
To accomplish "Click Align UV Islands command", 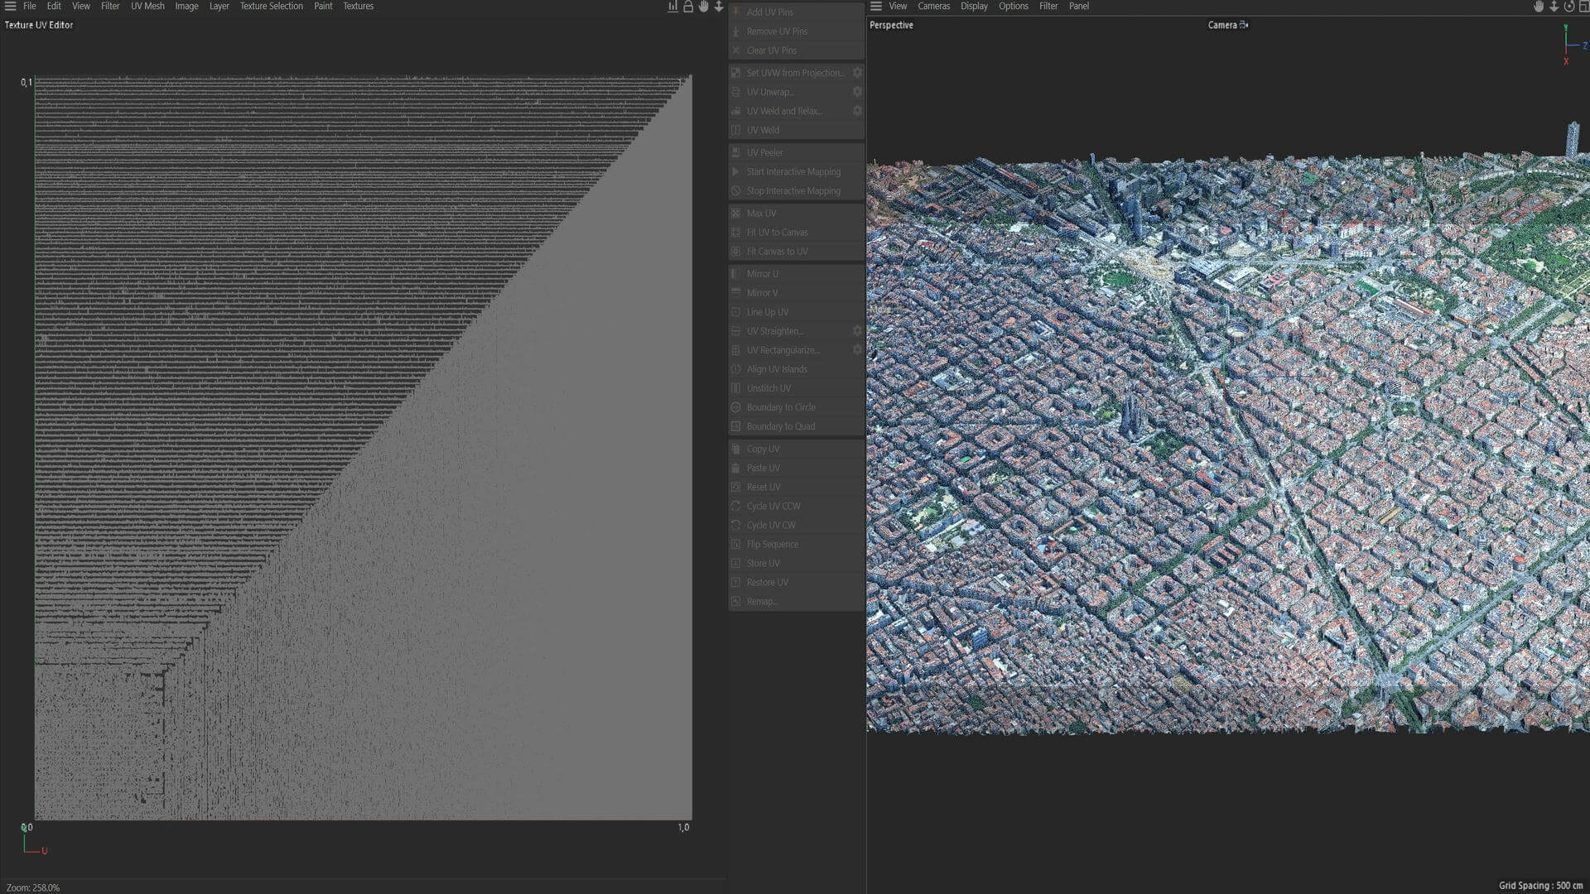I will pos(797,369).
